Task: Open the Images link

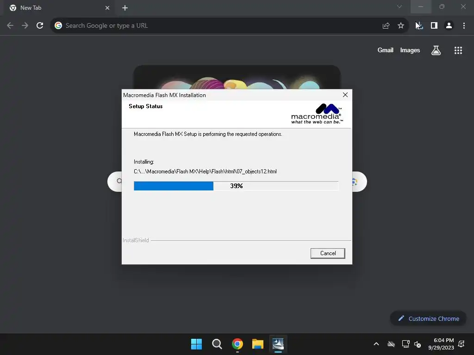Action: coord(410,50)
